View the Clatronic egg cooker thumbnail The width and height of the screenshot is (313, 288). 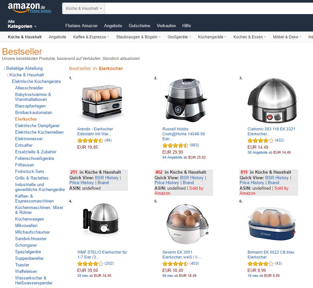tap(272, 101)
